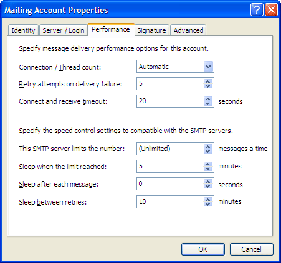Viewport: 281px width, 263px height.
Task: Confirm settings with OK button
Action: (x=203, y=249)
